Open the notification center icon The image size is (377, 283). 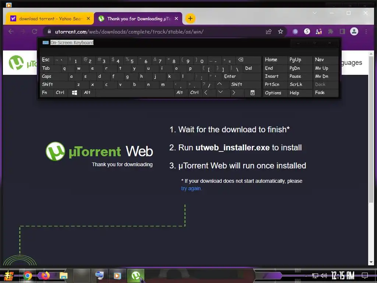[x=365, y=276]
